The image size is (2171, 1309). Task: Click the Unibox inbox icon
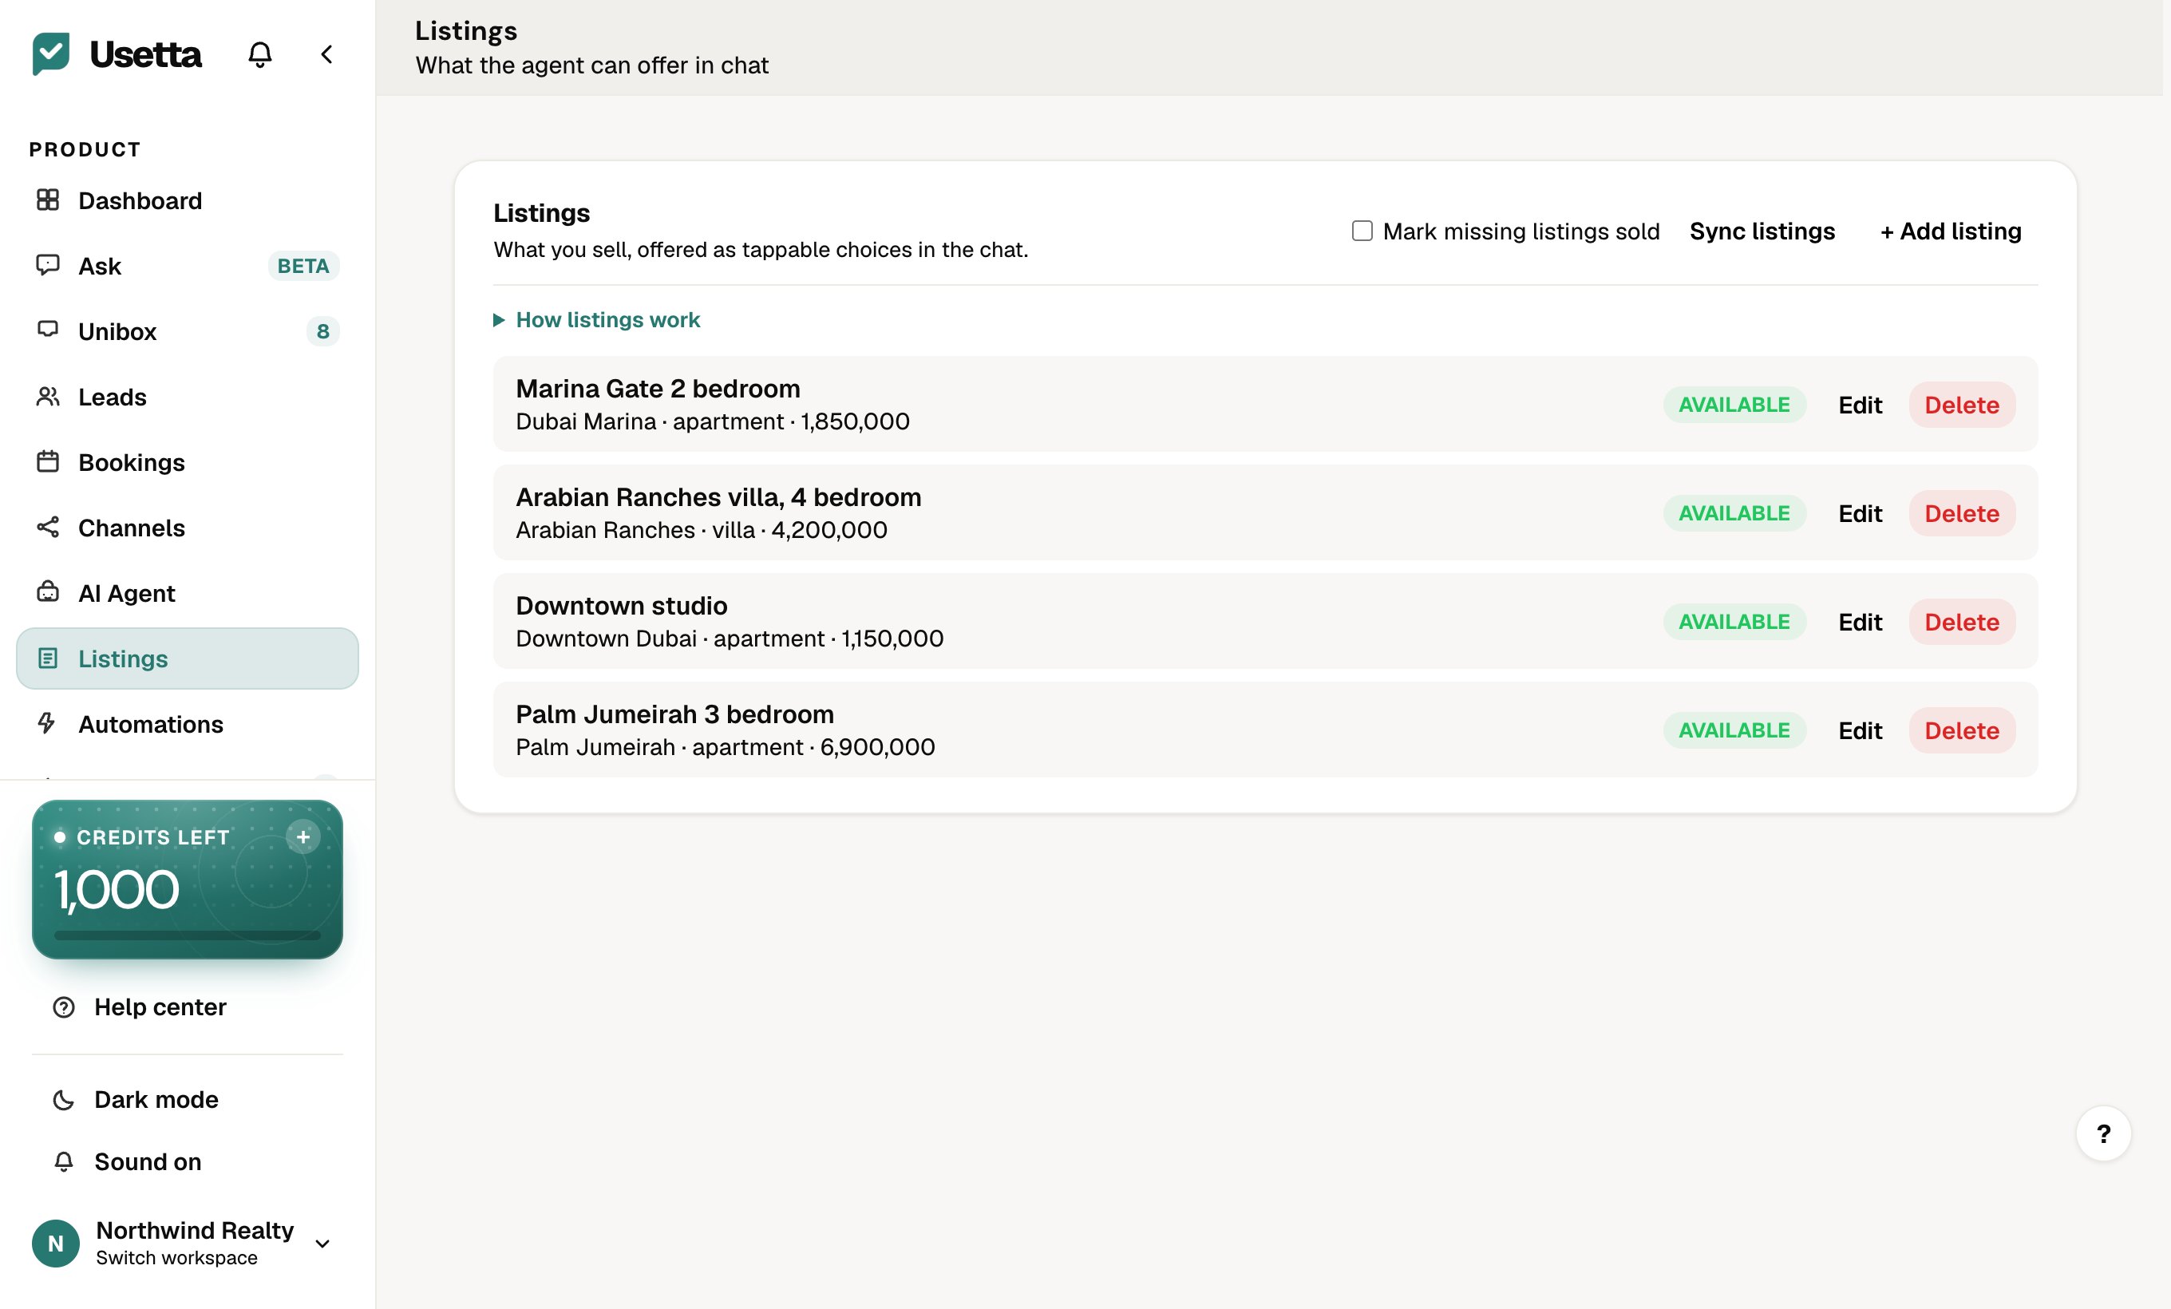click(x=48, y=330)
